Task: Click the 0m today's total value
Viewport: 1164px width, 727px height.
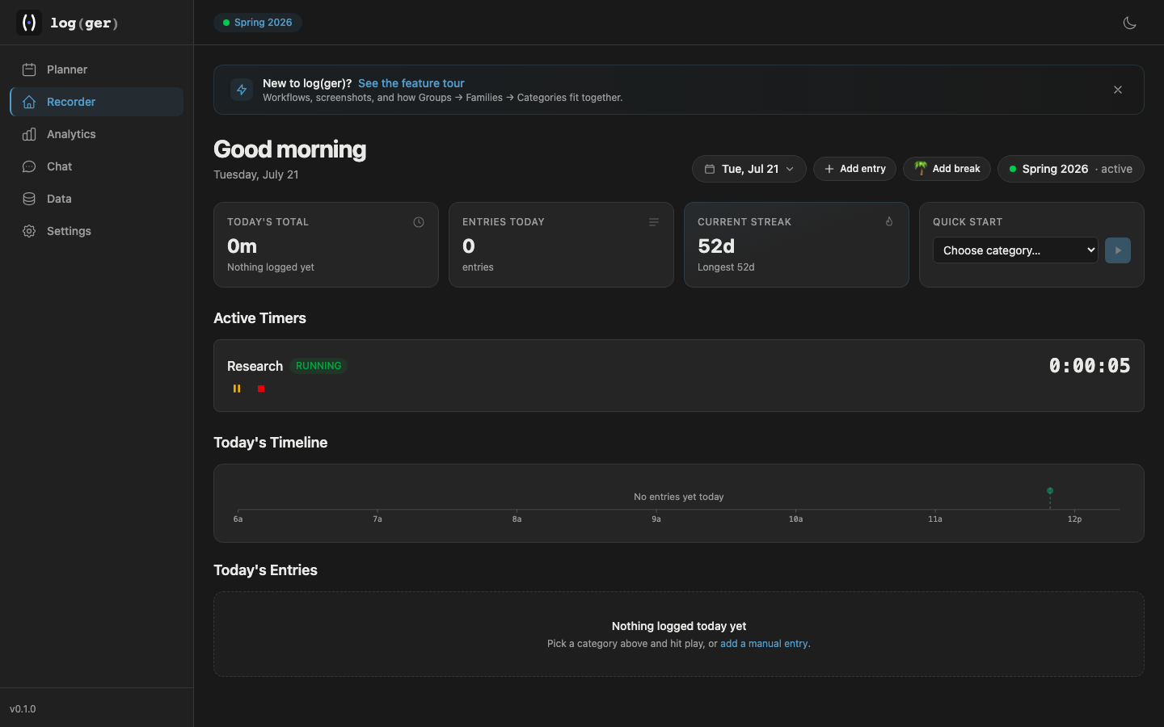Action: tap(242, 246)
